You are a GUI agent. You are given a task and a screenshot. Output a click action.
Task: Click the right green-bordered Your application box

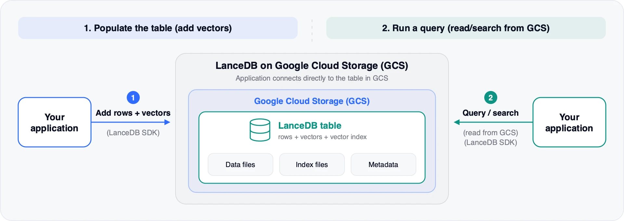[x=569, y=122]
